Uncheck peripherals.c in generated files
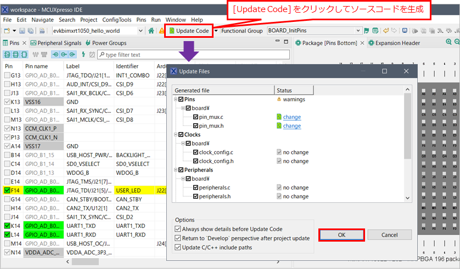The width and height of the screenshot is (460, 269). pos(195,187)
